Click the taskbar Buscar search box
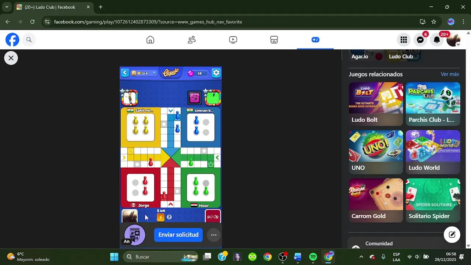471x265 pixels. tap(161, 257)
